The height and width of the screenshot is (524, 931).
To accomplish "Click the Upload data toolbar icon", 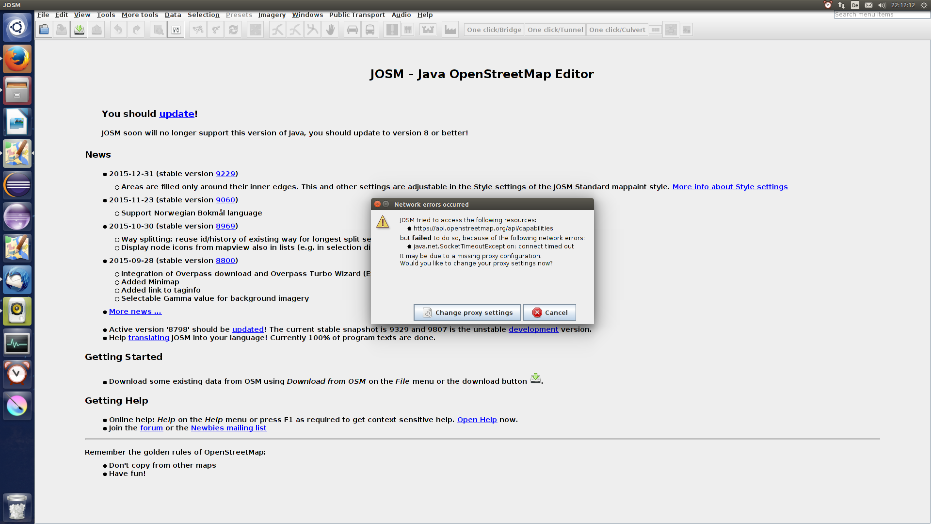I will tap(97, 30).
